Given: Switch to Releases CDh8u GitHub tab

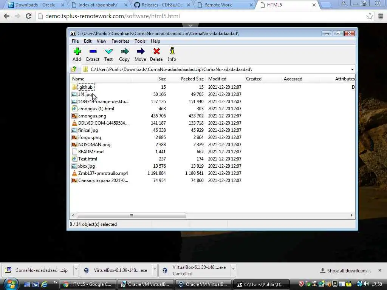Looking at the screenshot, I should pos(162,5).
